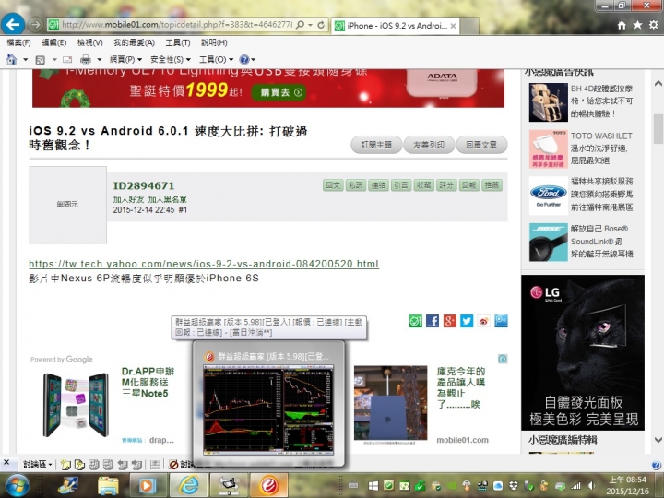Open the 說明(H) menu
The image size is (664, 498).
pyautogui.click(x=214, y=42)
